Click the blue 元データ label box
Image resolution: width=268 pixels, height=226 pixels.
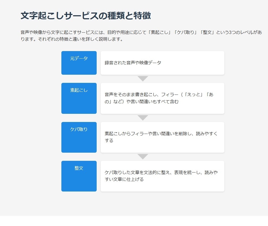pyautogui.click(x=79, y=63)
